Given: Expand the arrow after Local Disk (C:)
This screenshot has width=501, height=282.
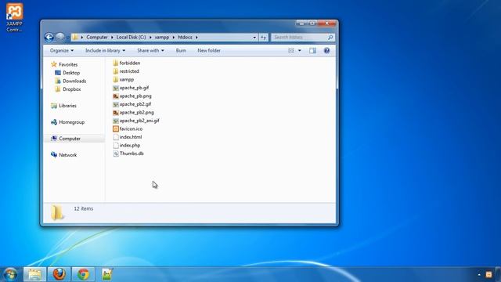Looking at the screenshot, I should (150, 38).
